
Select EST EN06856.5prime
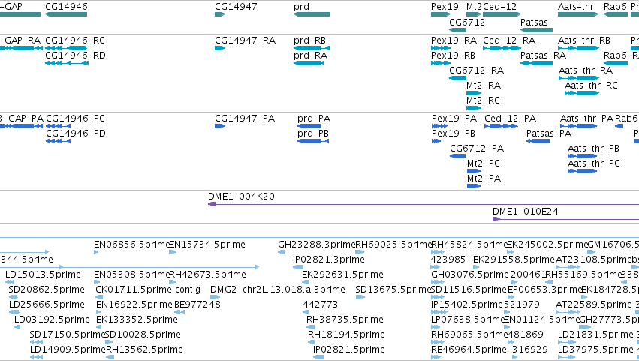(x=131, y=245)
